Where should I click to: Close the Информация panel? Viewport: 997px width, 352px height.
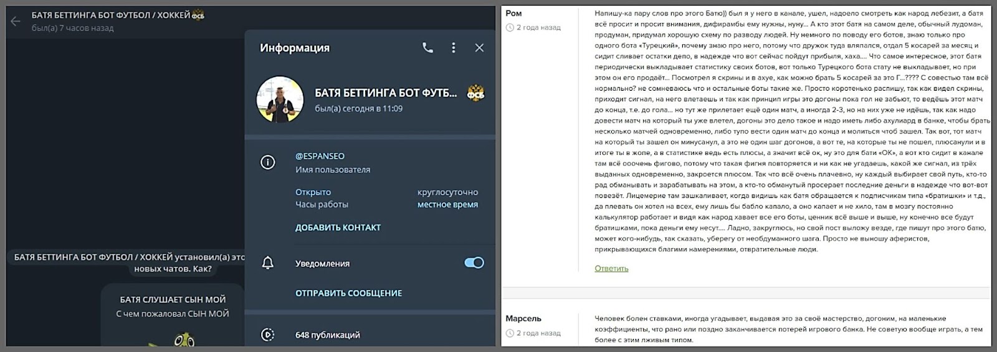(479, 47)
